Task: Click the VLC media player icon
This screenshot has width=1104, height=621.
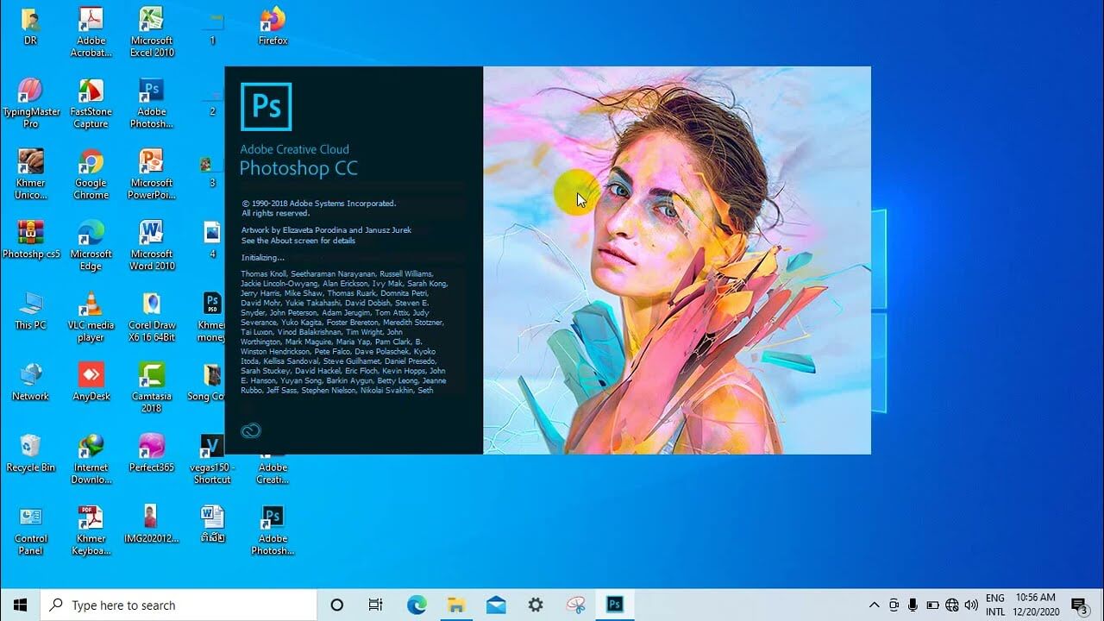Action: point(91,317)
